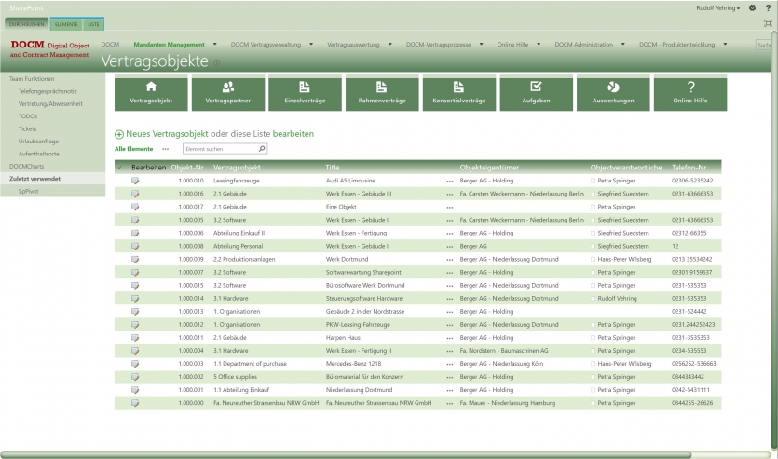
Task: Click edit icon for row 1.000.007
Action: (135, 272)
